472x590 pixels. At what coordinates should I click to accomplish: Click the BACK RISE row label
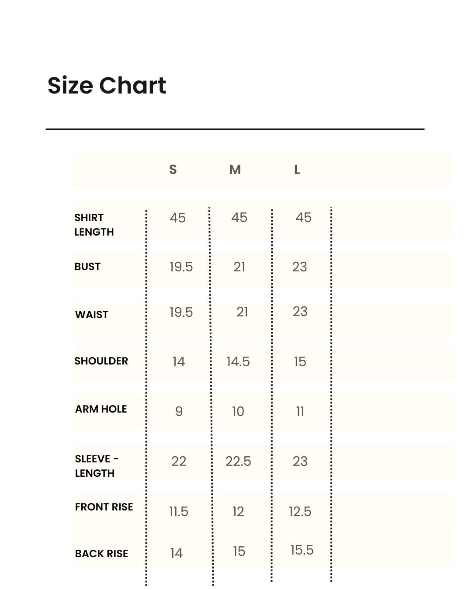coord(101,554)
